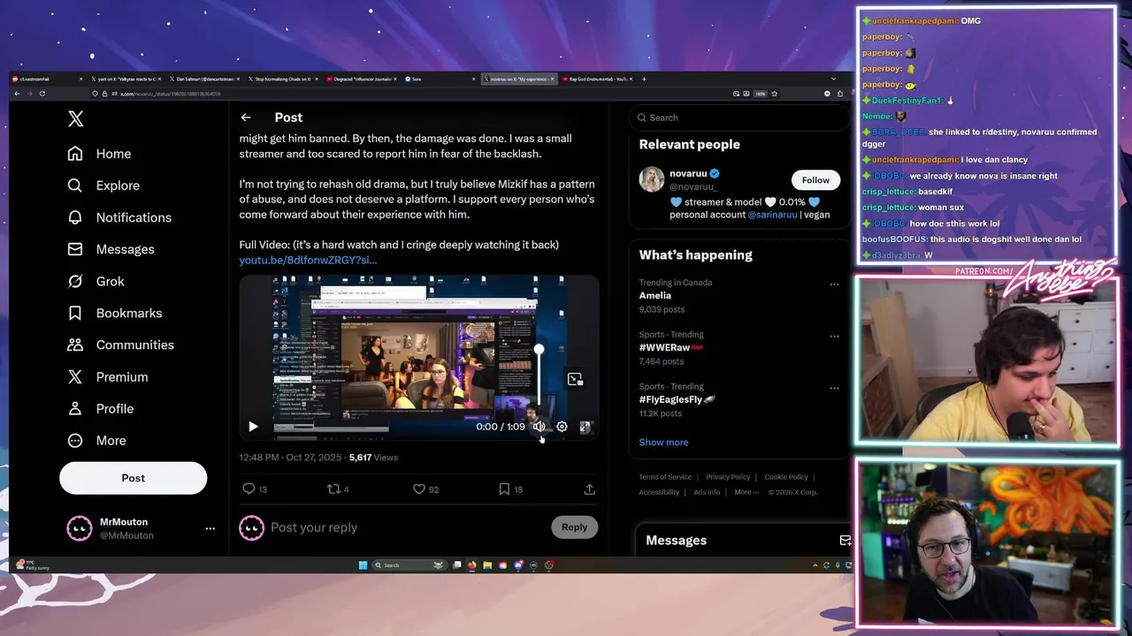Open Grok from the sidebar
Viewport: 1132px width, 636px height.
[x=96, y=281]
